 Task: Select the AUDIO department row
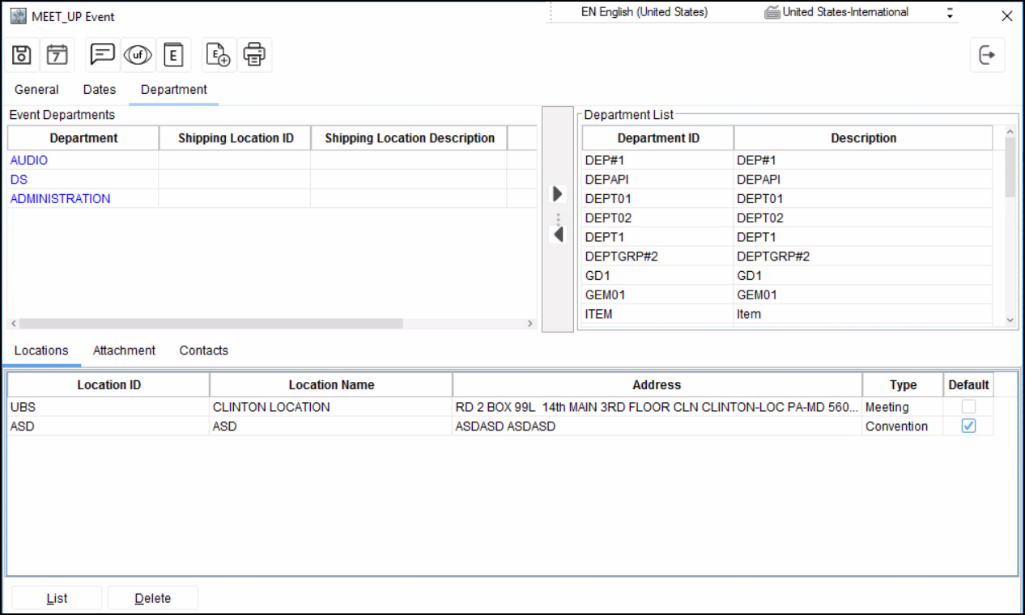tap(29, 160)
